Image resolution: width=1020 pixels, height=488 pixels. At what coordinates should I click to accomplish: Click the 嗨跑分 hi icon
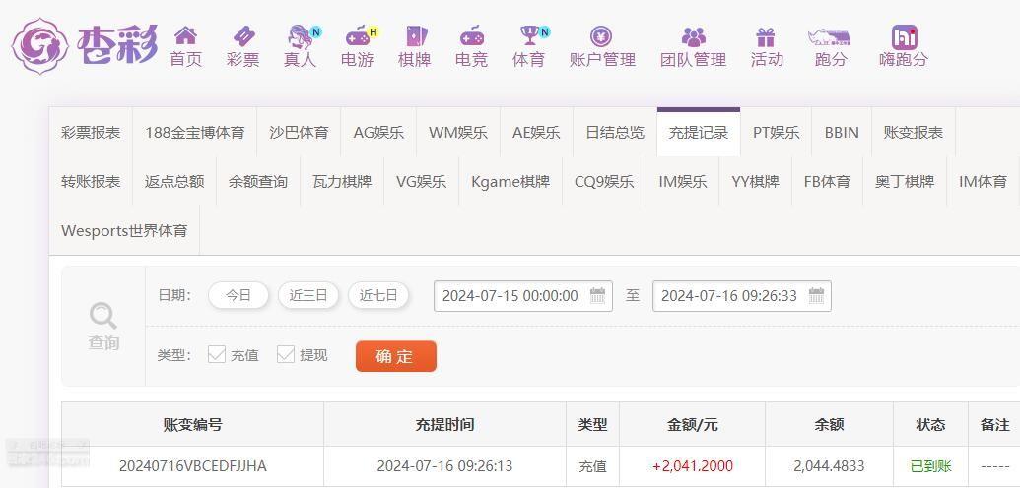coord(905,37)
